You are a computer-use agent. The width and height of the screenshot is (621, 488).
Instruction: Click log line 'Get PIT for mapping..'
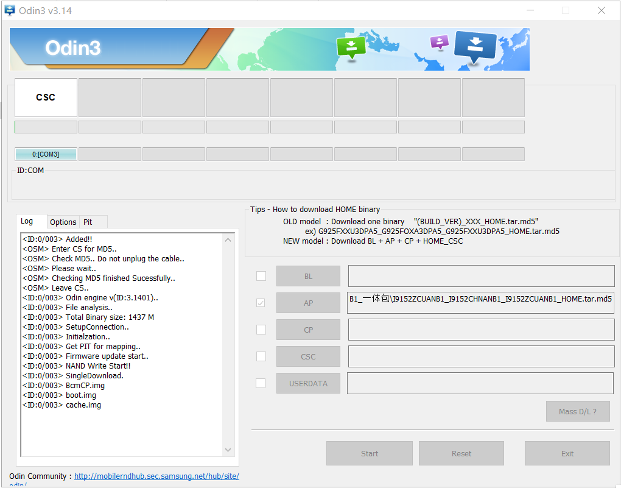click(x=82, y=347)
